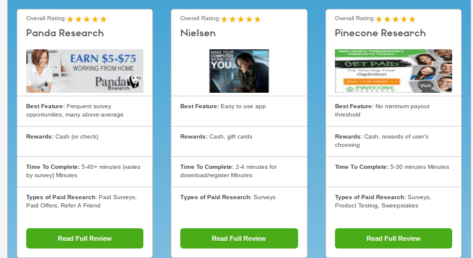Click the fifth star of Panda Research rating
Image resolution: width=473 pixels, height=258 pixels.
tap(104, 20)
